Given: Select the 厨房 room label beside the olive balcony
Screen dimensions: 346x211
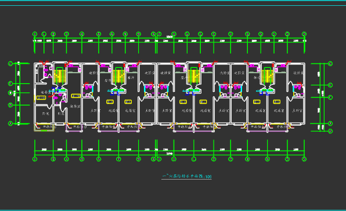Looking at the screenshot, I should click(46, 113).
